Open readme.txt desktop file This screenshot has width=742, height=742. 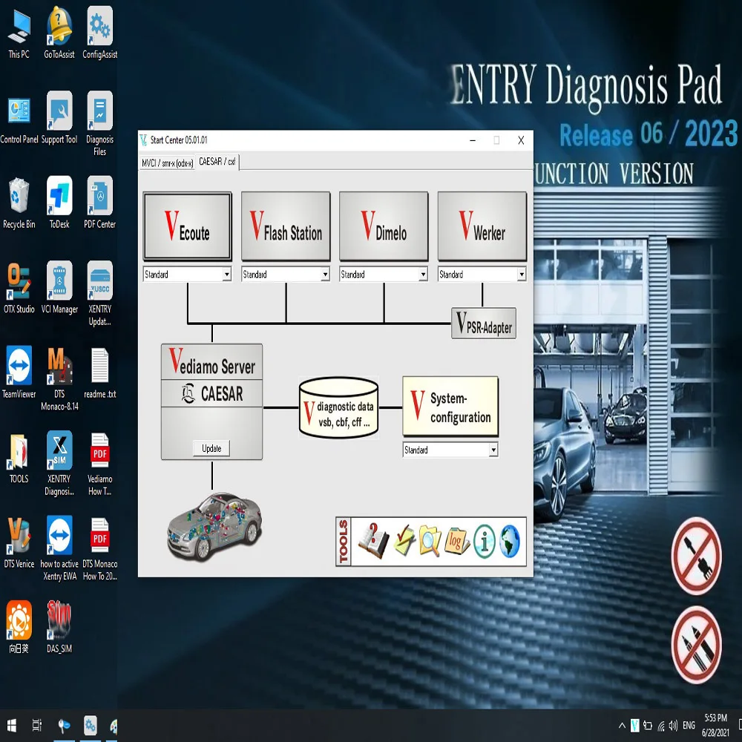click(100, 373)
